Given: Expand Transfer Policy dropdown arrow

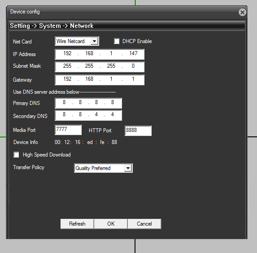Looking at the screenshot, I should [x=128, y=168].
